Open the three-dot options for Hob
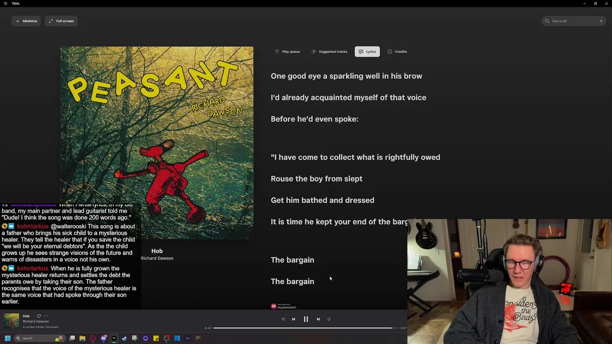612x344 pixels. [x=46, y=316]
